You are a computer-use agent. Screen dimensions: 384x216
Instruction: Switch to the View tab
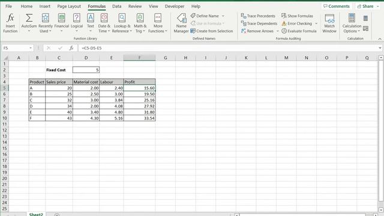coord(154,7)
